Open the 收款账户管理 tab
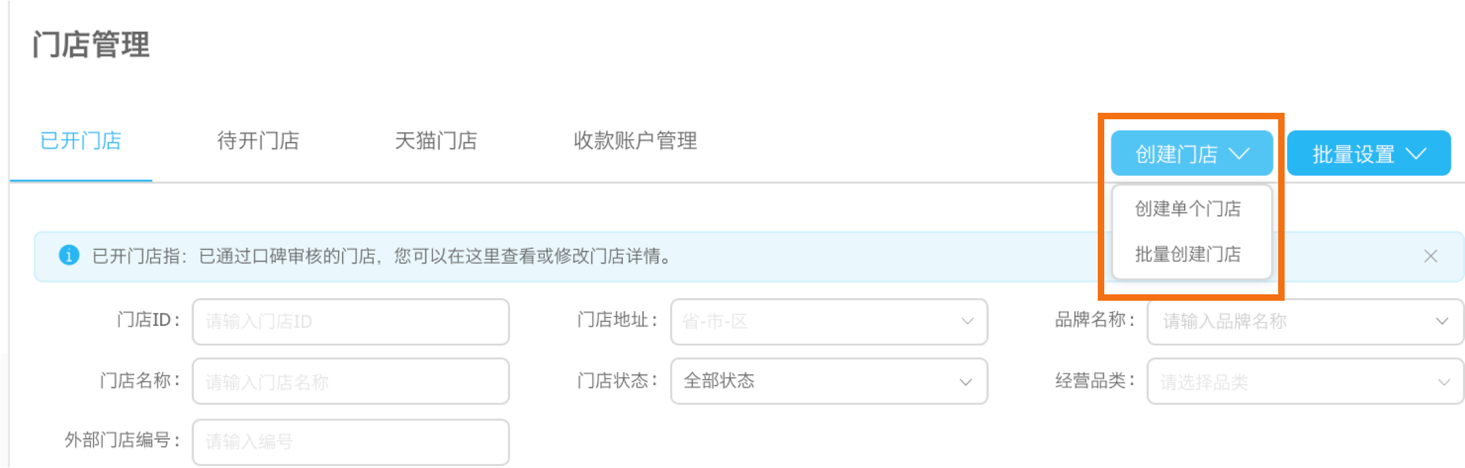The width and height of the screenshot is (1465, 468). click(635, 141)
